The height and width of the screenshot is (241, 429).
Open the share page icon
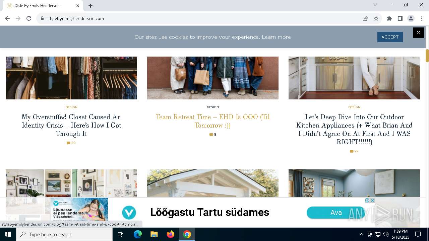pos(365,18)
